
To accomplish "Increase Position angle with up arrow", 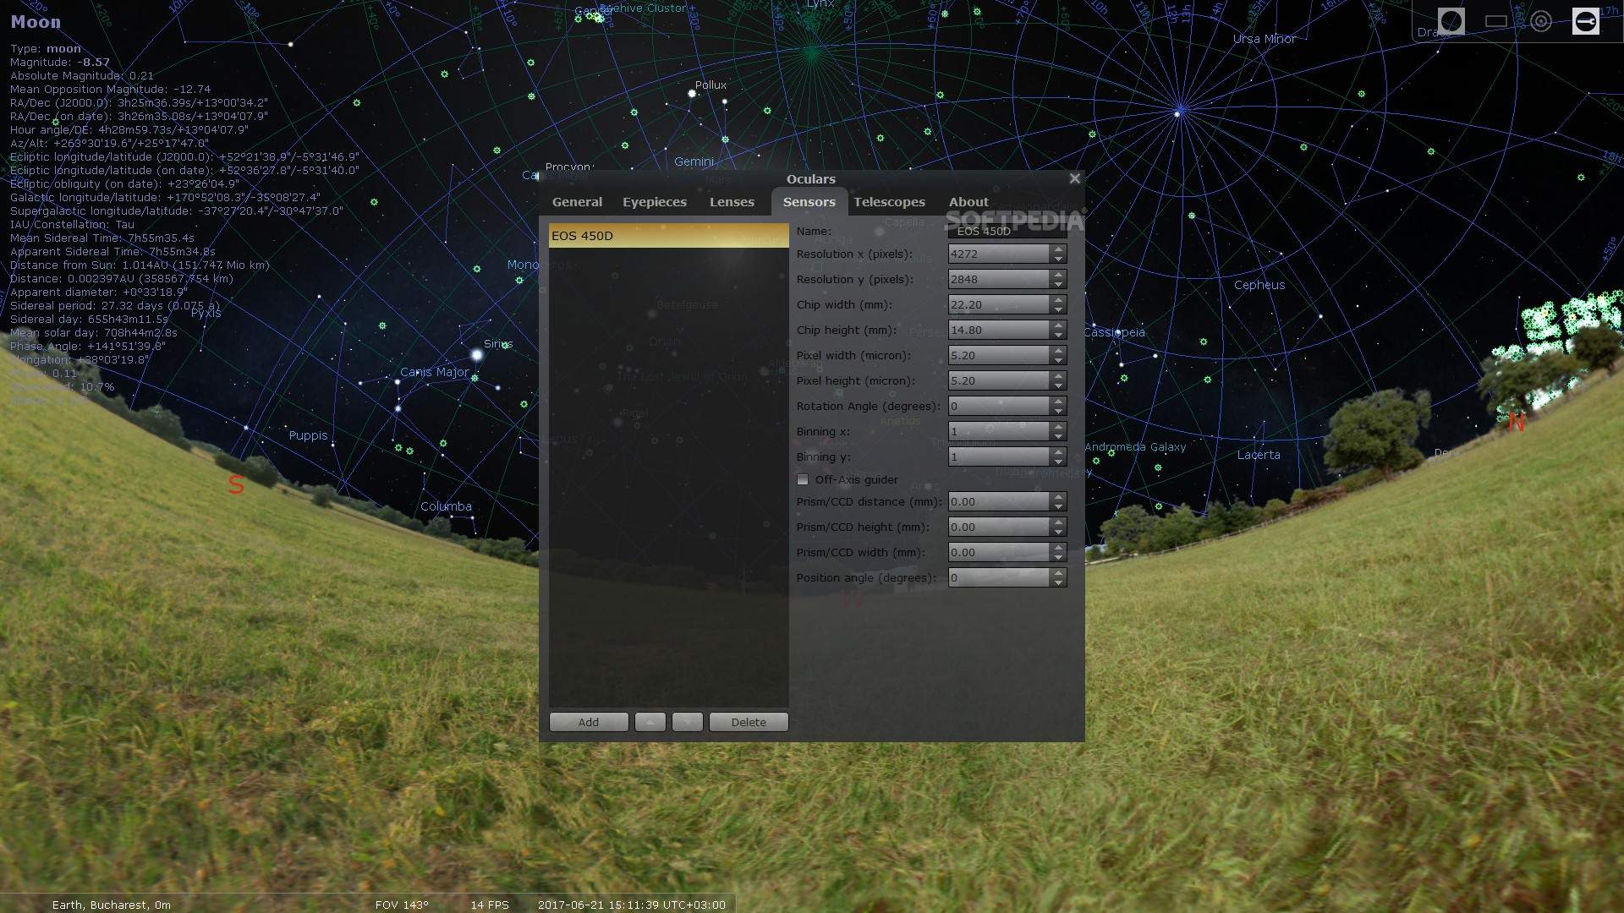I will pos(1058,573).
